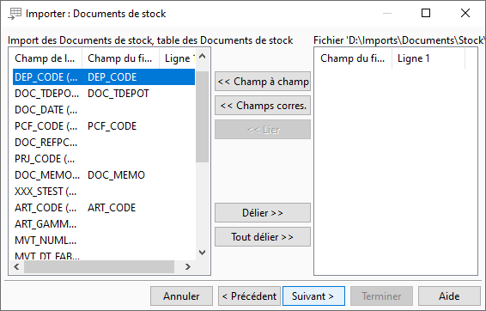Click the vertical scrollbar thumb of field list
Viewport: 486px width, 311px height.
pyautogui.click(x=203, y=117)
